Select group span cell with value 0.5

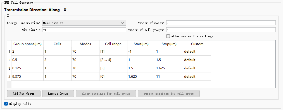coord(27,60)
